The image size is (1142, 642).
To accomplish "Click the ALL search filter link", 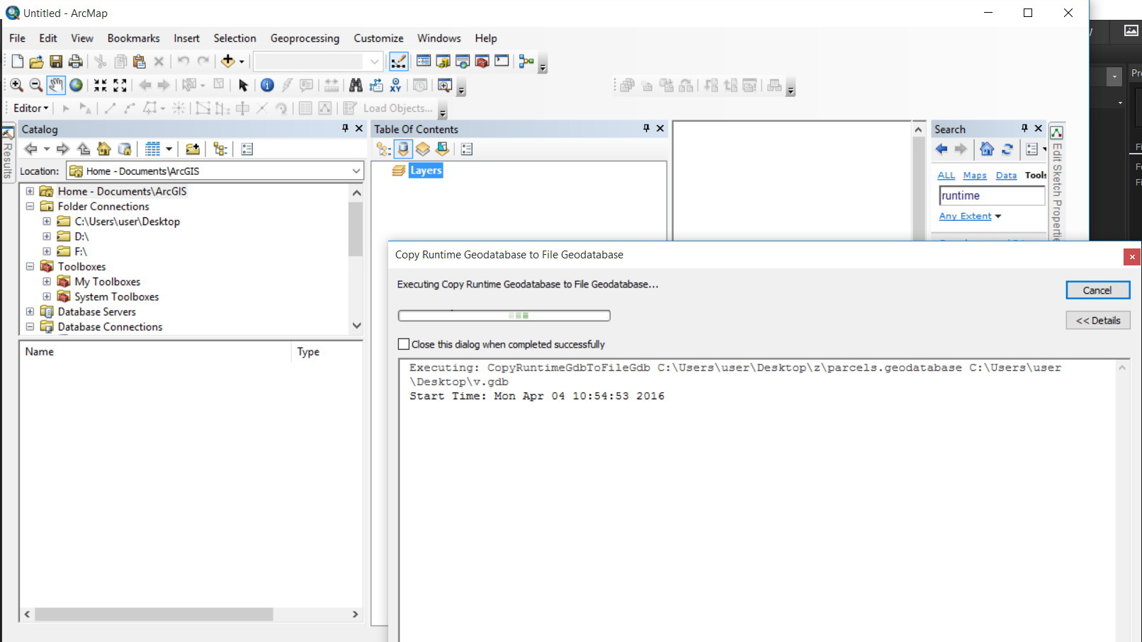I will (946, 176).
